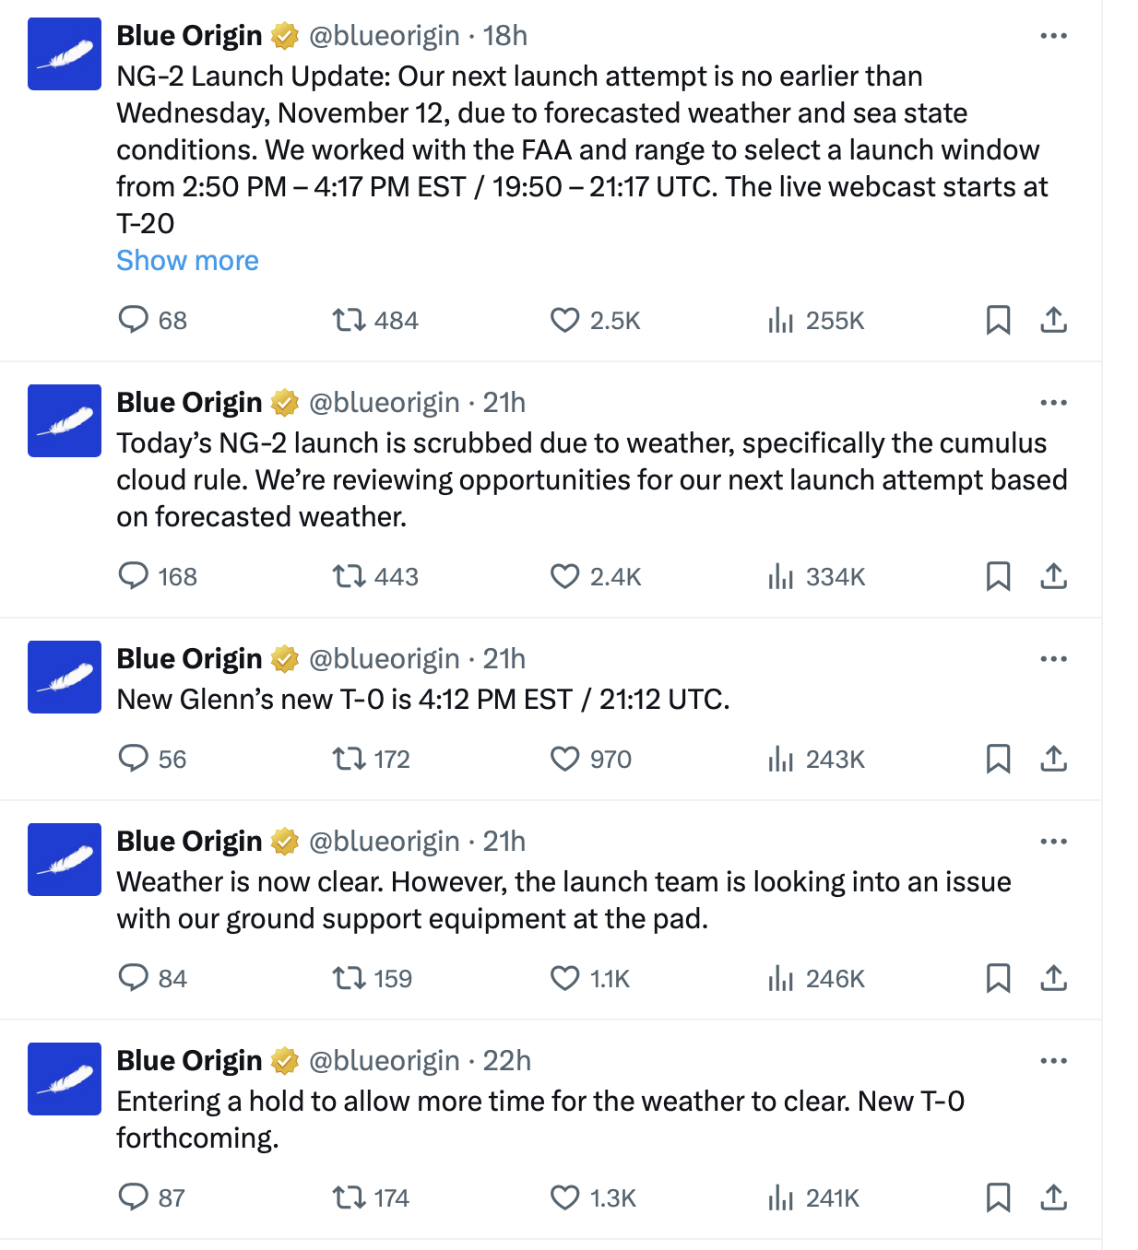The image size is (1138, 1250).
Task: Open the share options for the NG-2 update
Action: 1055,320
